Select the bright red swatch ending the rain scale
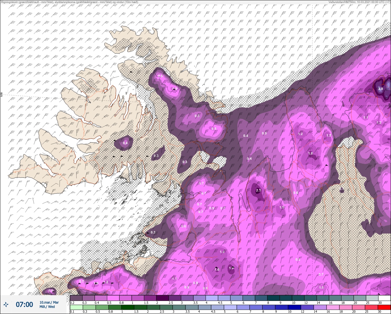Viewport: 391px width, 314px height. 384,307
